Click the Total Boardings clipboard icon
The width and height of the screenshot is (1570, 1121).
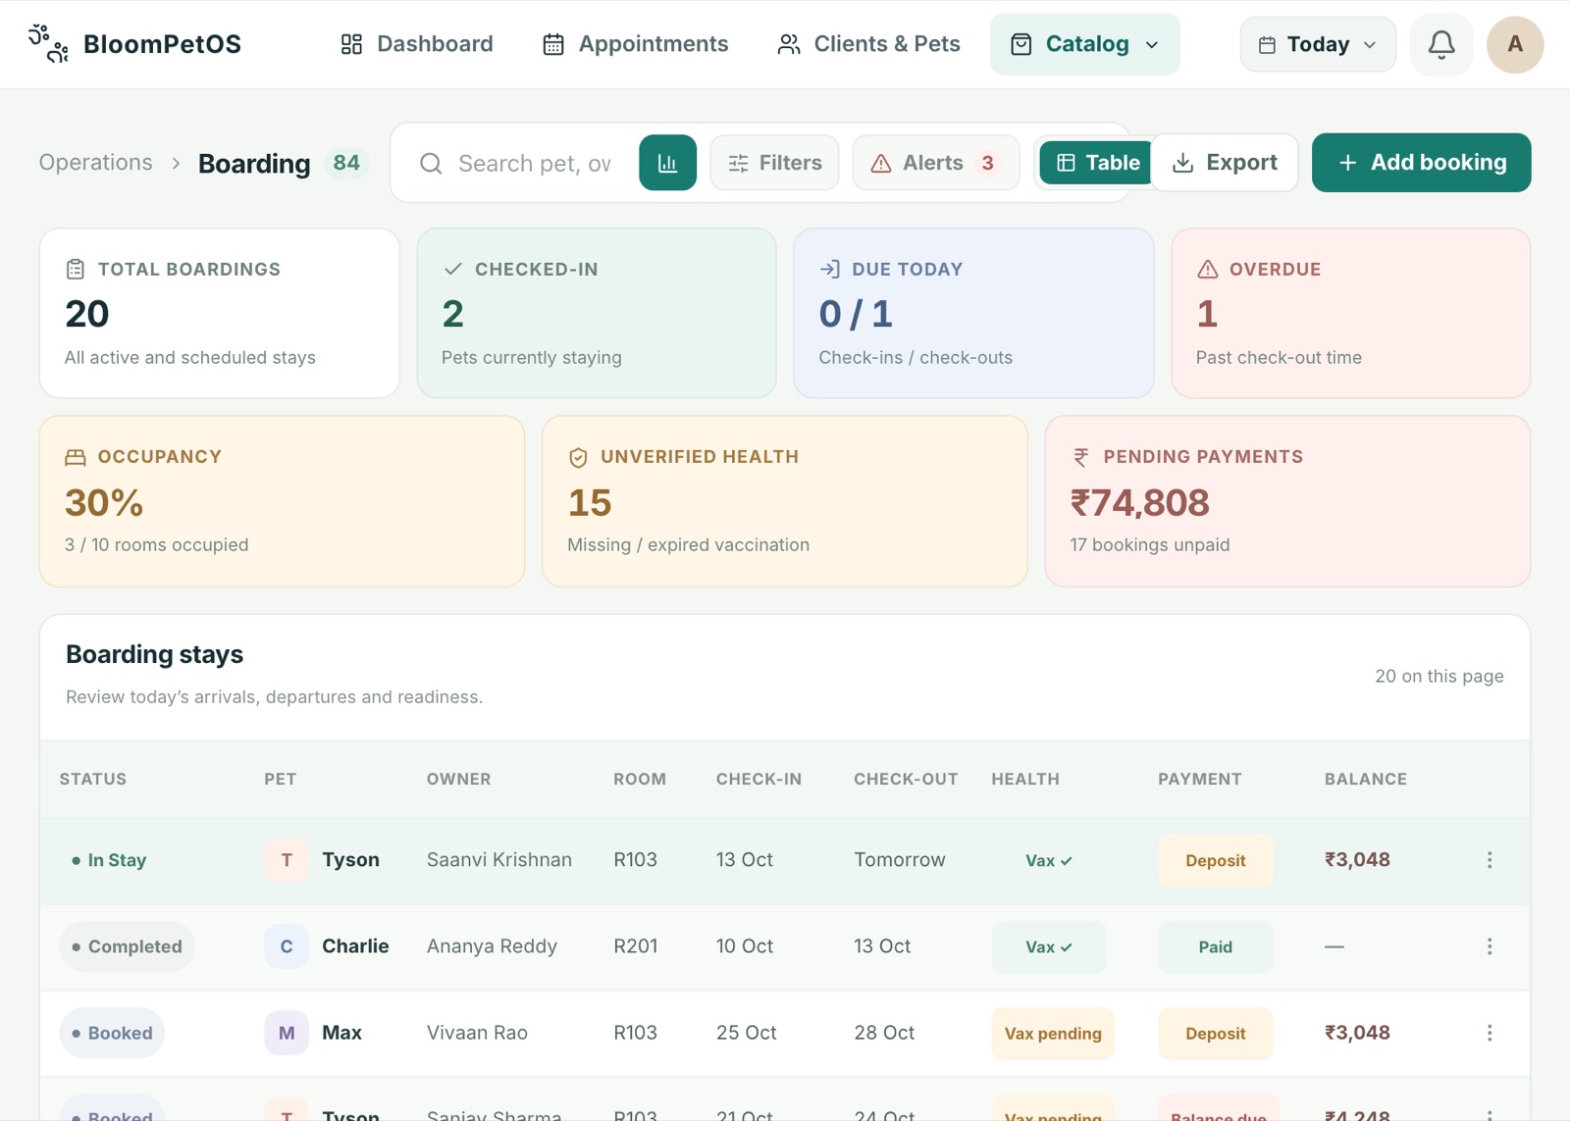point(76,269)
